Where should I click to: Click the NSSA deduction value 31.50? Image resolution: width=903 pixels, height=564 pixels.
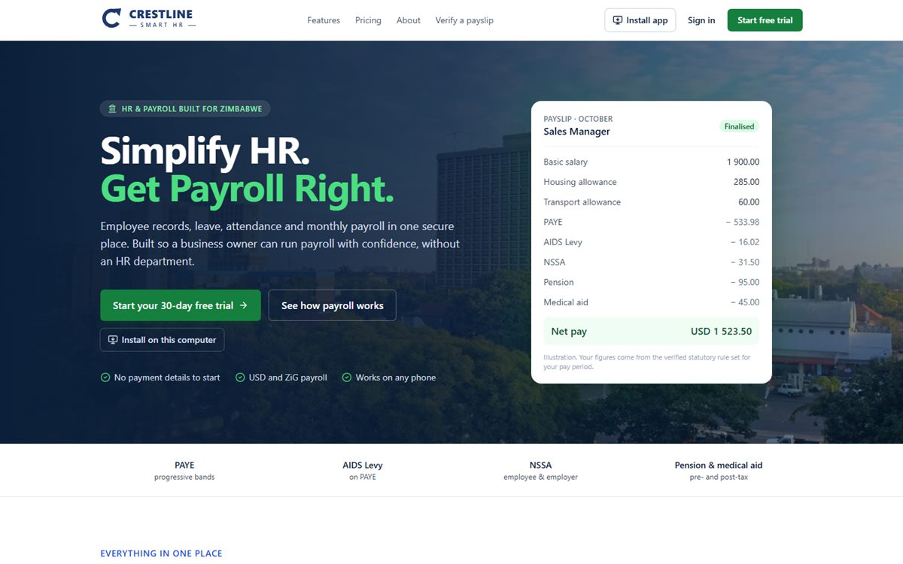(745, 262)
